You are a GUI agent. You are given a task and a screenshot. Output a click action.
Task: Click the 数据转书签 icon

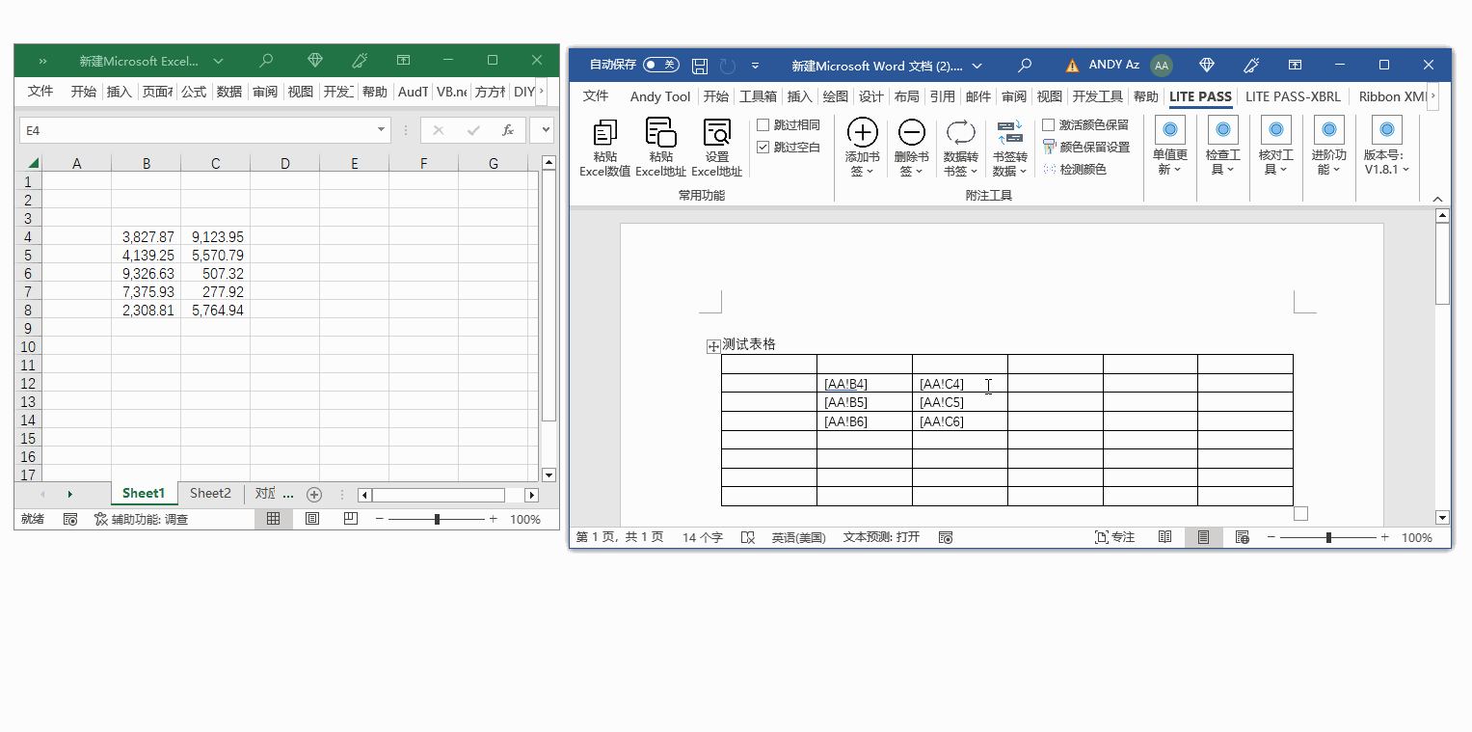[x=960, y=133]
